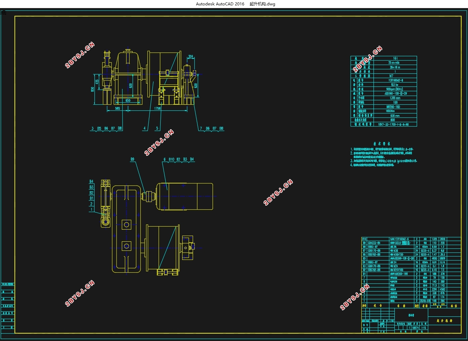
Task: Select the reducer housing in plan view
Action: (127, 229)
